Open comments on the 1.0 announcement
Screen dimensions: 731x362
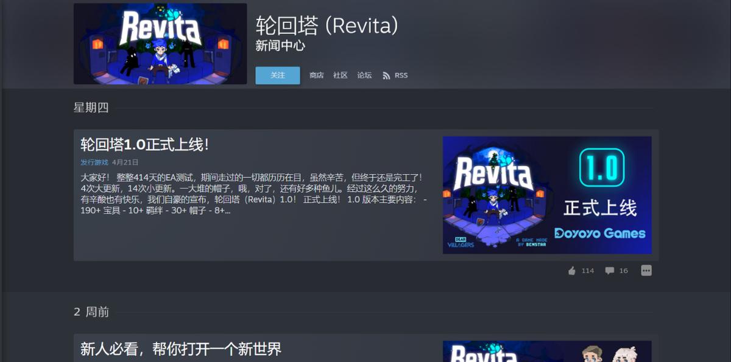point(609,271)
